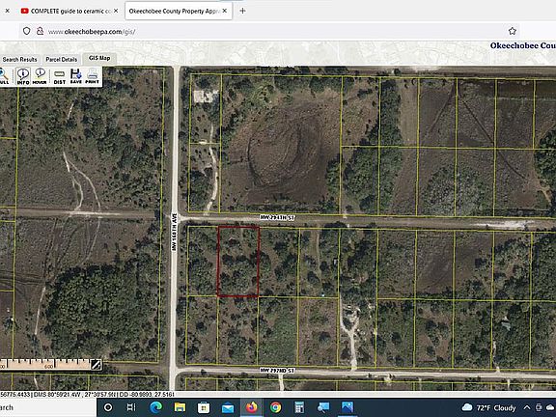The image size is (556, 417).
Task: Click the Okeechobee County header title
Action: click(x=522, y=45)
